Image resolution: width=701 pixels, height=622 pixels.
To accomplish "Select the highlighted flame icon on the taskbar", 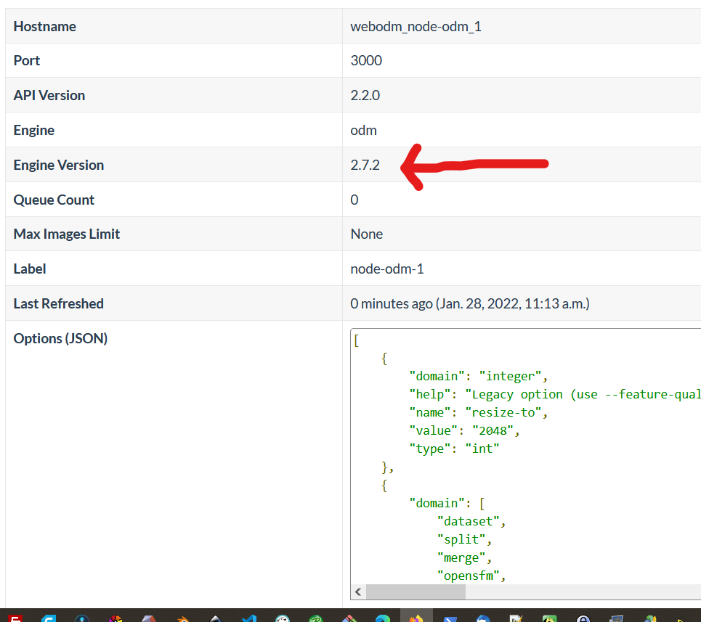I will [416, 617].
